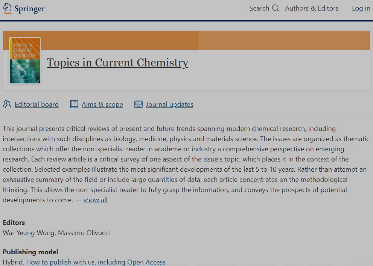Open the Authors & Editors menu
373x266 pixels.
tap(312, 8)
